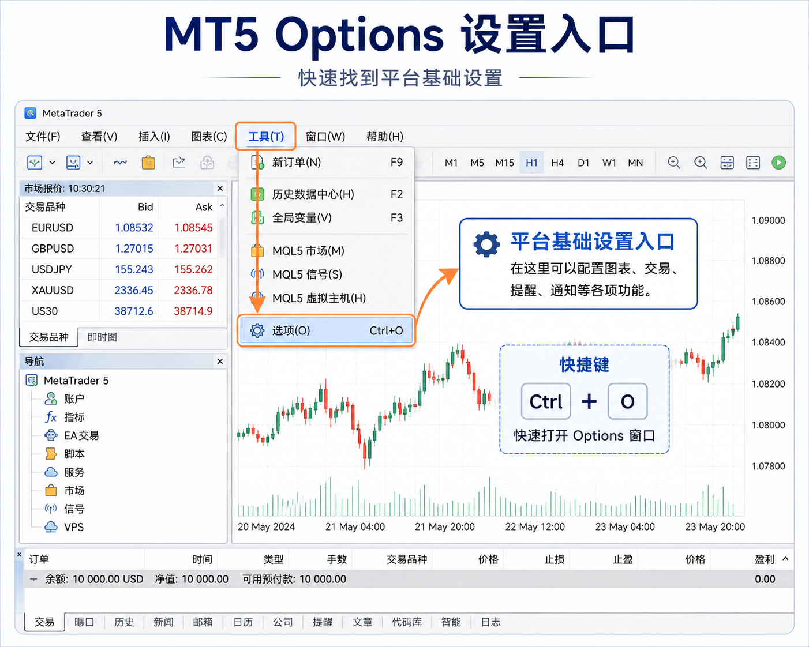Viewport: 809px width, 647px height.
Task: Close the 导航 panel
Action: coord(220,362)
